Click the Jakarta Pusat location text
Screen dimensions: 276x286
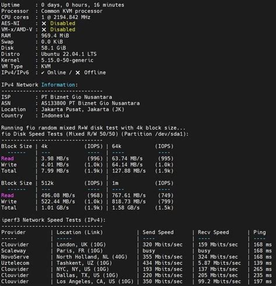(x=61, y=110)
